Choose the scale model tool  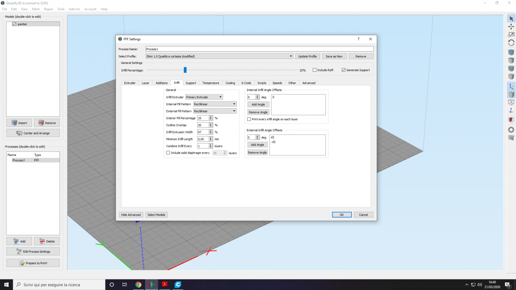511,35
